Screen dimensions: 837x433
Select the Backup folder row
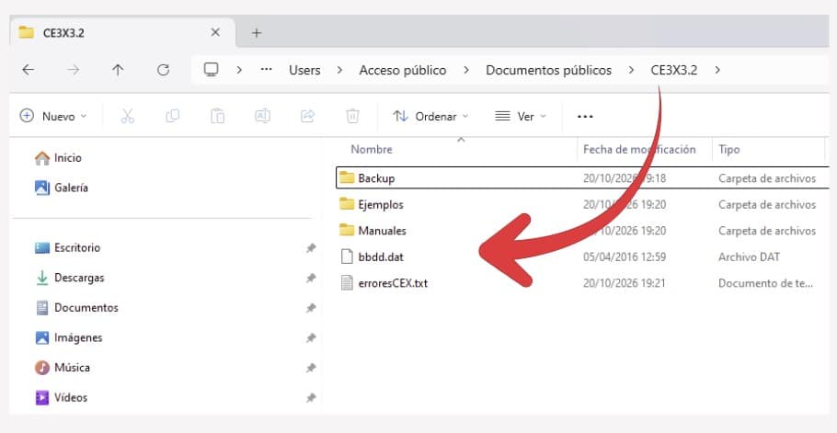[x=582, y=178]
